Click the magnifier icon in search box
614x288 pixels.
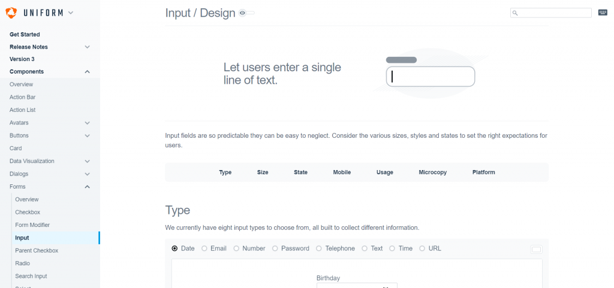(x=515, y=13)
